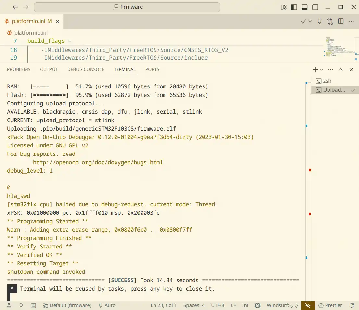Click the plug icon in status bar
The image size is (359, 310).
21,306
